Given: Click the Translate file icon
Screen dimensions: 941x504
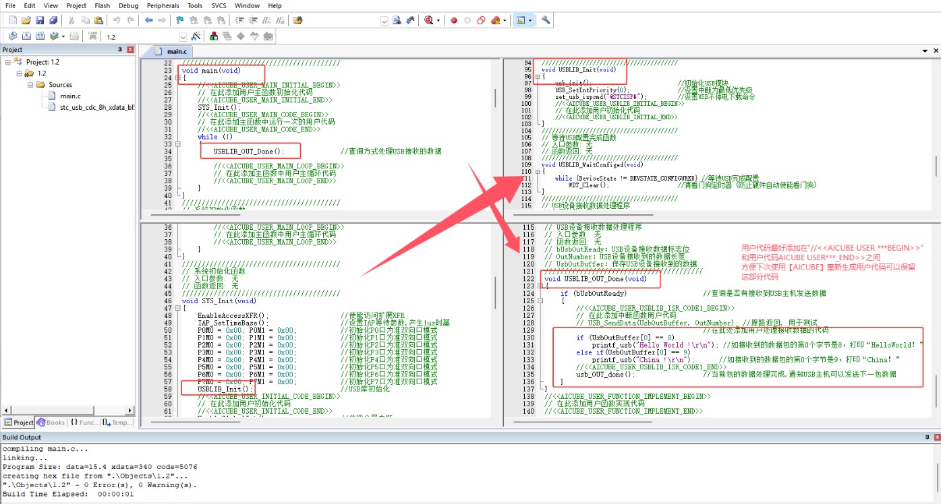Looking at the screenshot, I should point(13,36).
